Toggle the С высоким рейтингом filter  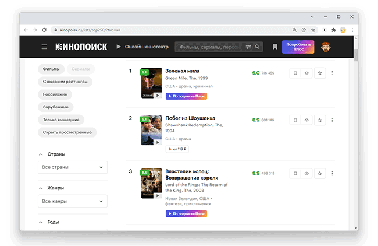click(x=65, y=82)
